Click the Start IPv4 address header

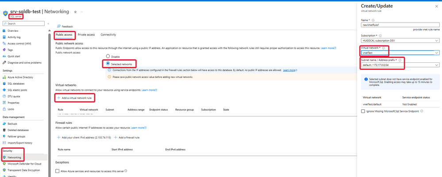122,150
